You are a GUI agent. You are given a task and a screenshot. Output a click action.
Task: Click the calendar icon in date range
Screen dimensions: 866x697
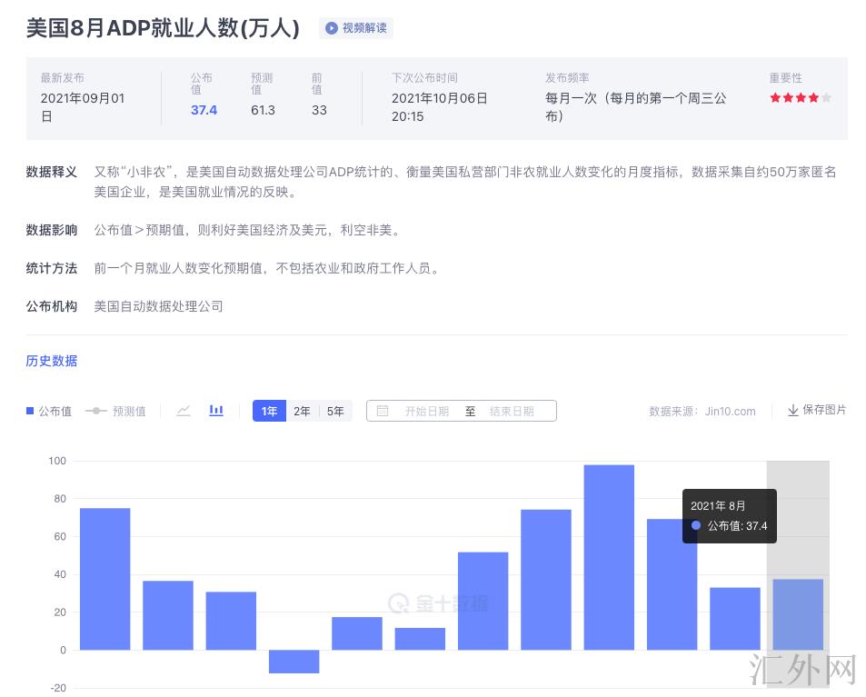pyautogui.click(x=383, y=411)
